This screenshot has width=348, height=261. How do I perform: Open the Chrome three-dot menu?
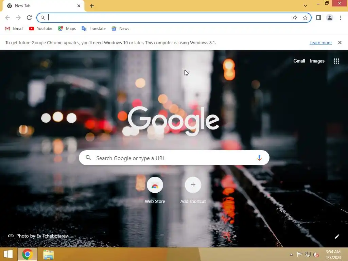pyautogui.click(x=341, y=18)
